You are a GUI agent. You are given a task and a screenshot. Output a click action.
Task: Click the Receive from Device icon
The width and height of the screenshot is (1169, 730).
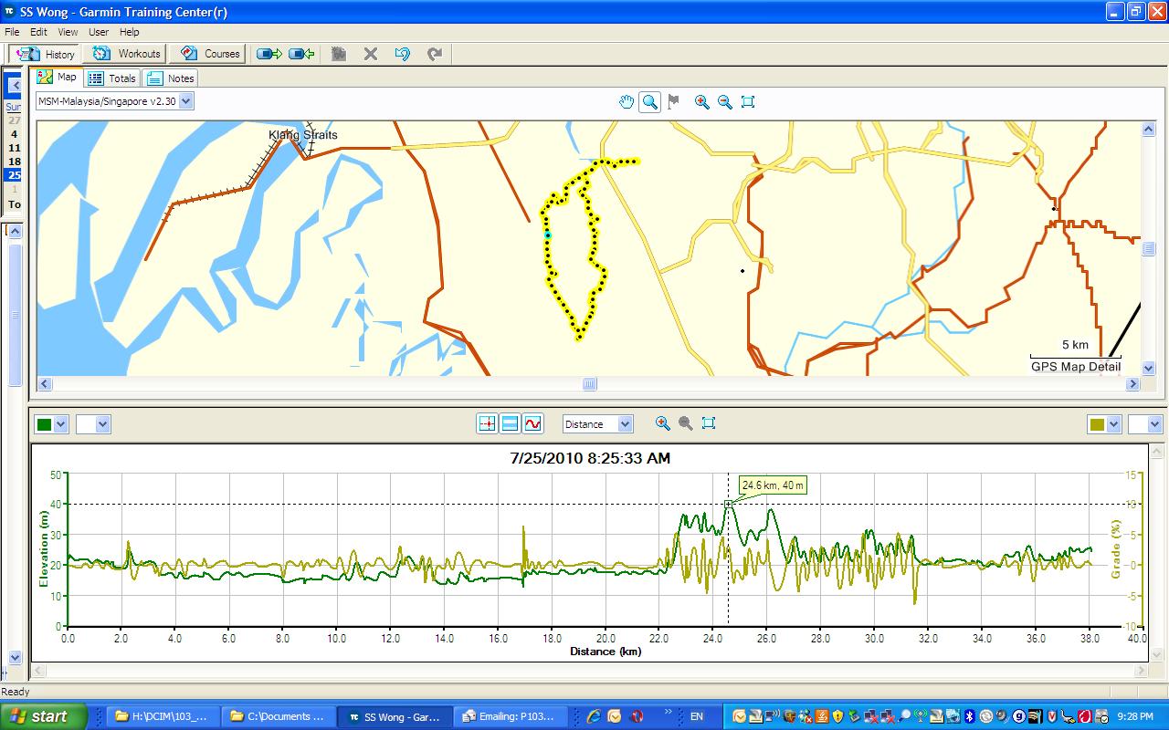tap(301, 54)
